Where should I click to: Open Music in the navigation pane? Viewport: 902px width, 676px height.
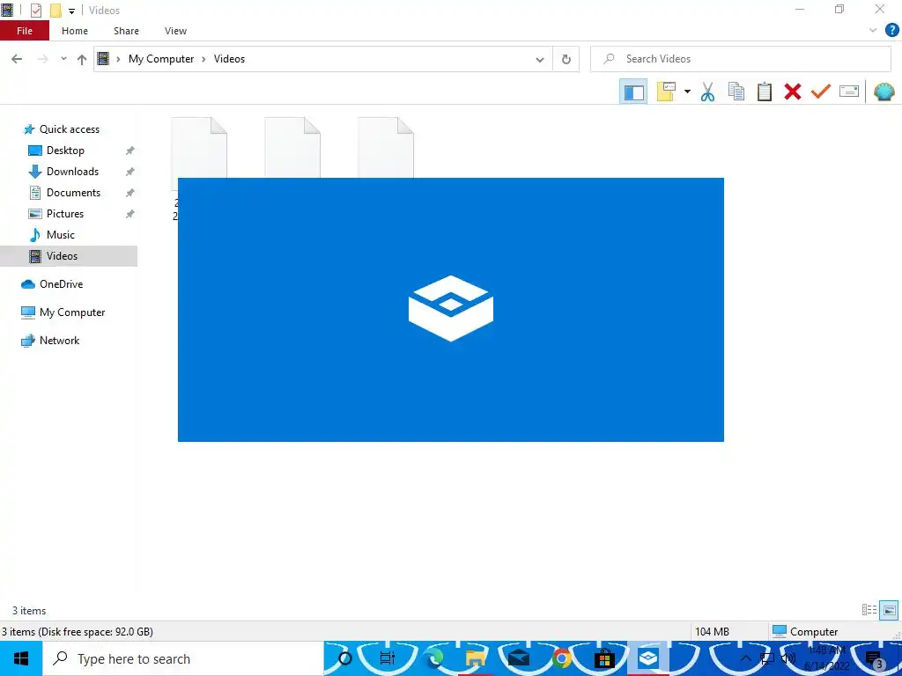(x=61, y=235)
